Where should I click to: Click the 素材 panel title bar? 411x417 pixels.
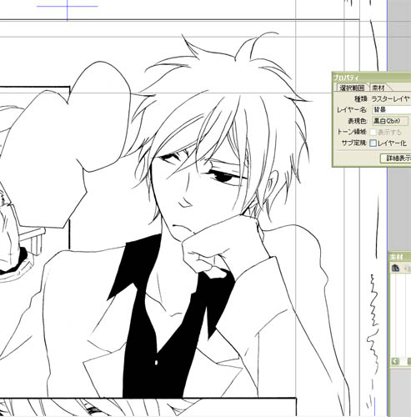pos(399,257)
